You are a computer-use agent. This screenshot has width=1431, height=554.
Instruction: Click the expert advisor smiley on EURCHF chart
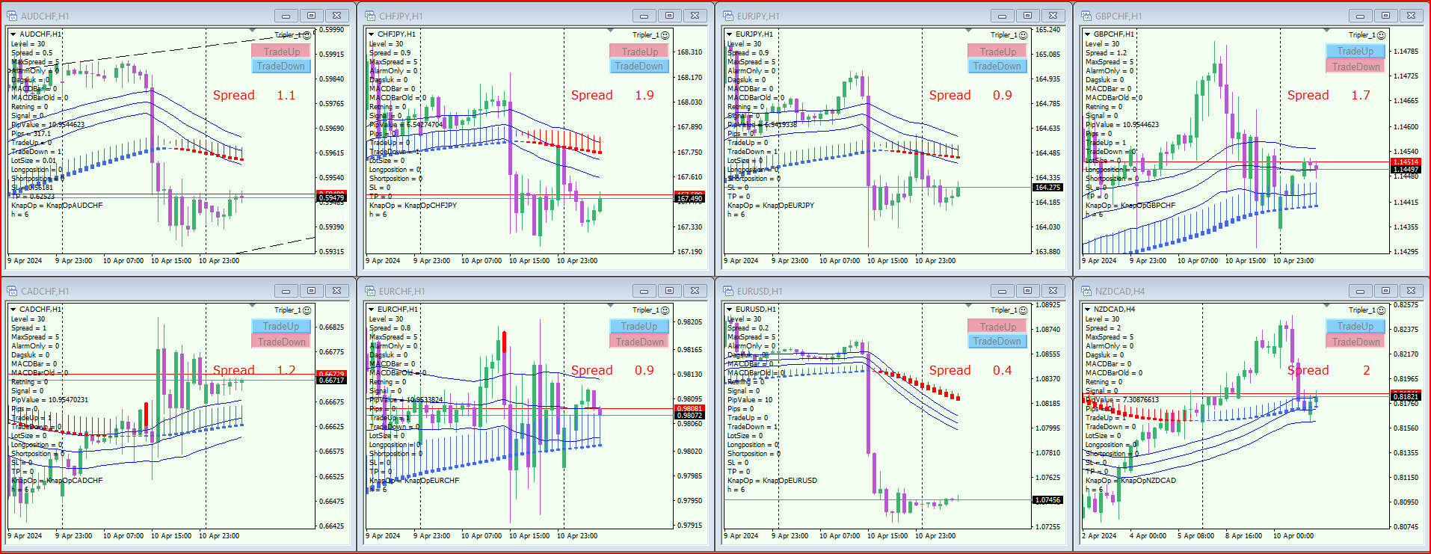(x=665, y=310)
